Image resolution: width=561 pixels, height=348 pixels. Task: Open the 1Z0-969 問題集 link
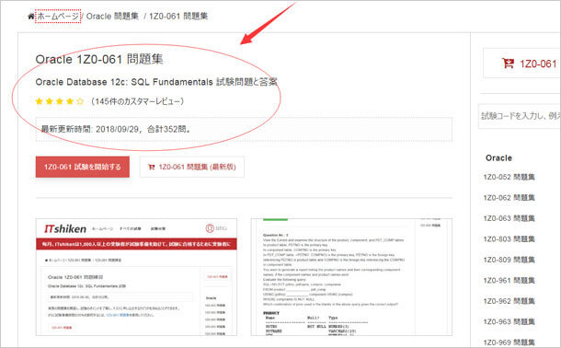click(509, 342)
